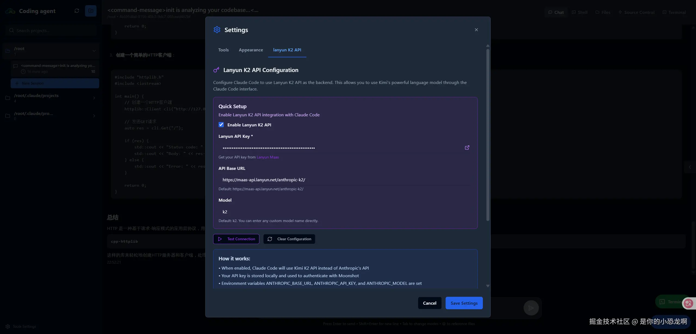Open the Lanyun Maas link
Screen dimensions: 696x334
268,157
